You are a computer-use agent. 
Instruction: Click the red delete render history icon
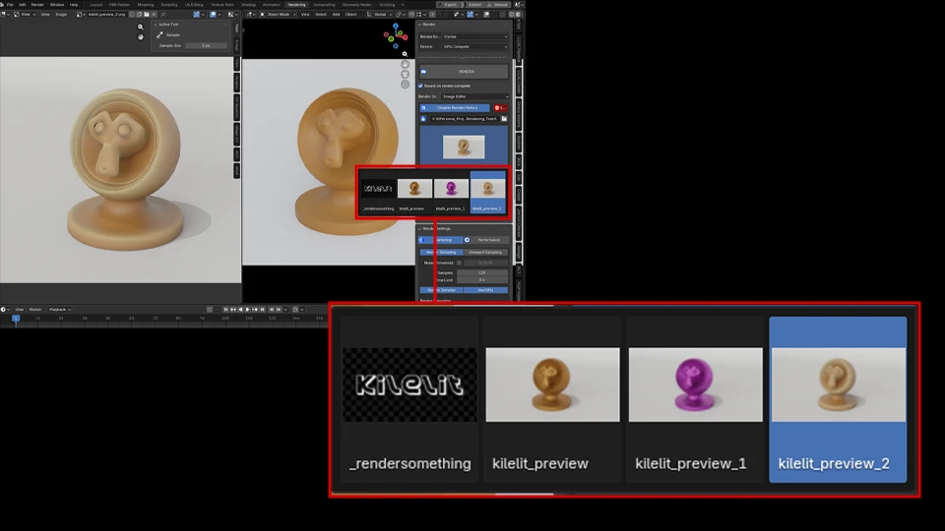click(500, 108)
